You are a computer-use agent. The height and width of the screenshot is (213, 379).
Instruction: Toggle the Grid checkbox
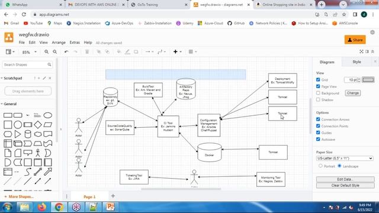click(318, 79)
